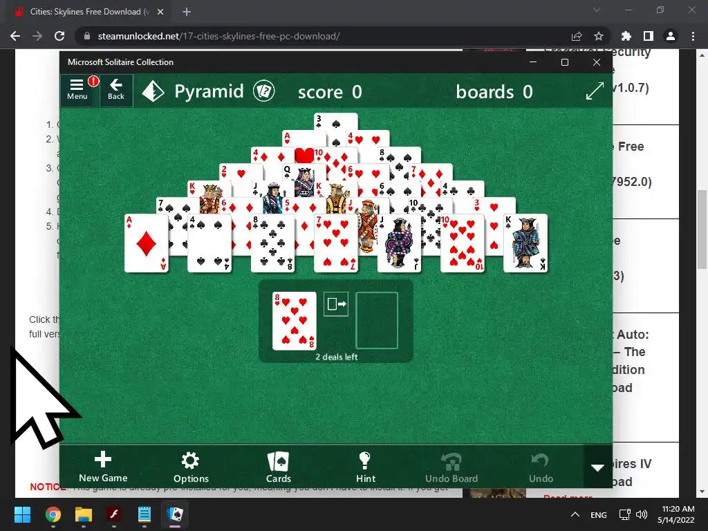The width and height of the screenshot is (708, 531).
Task: Start a New Game with plus icon
Action: coord(103,467)
